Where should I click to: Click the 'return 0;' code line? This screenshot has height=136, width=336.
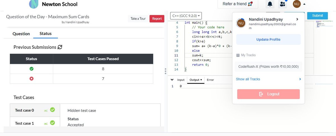(x=200, y=64)
